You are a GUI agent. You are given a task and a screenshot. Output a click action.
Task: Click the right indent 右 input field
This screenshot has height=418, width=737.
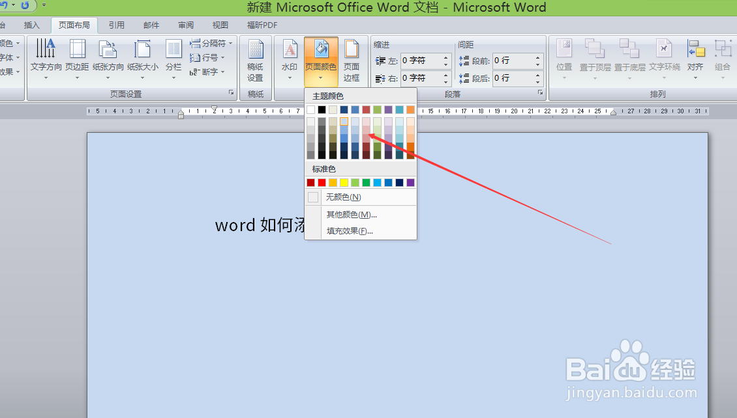421,78
